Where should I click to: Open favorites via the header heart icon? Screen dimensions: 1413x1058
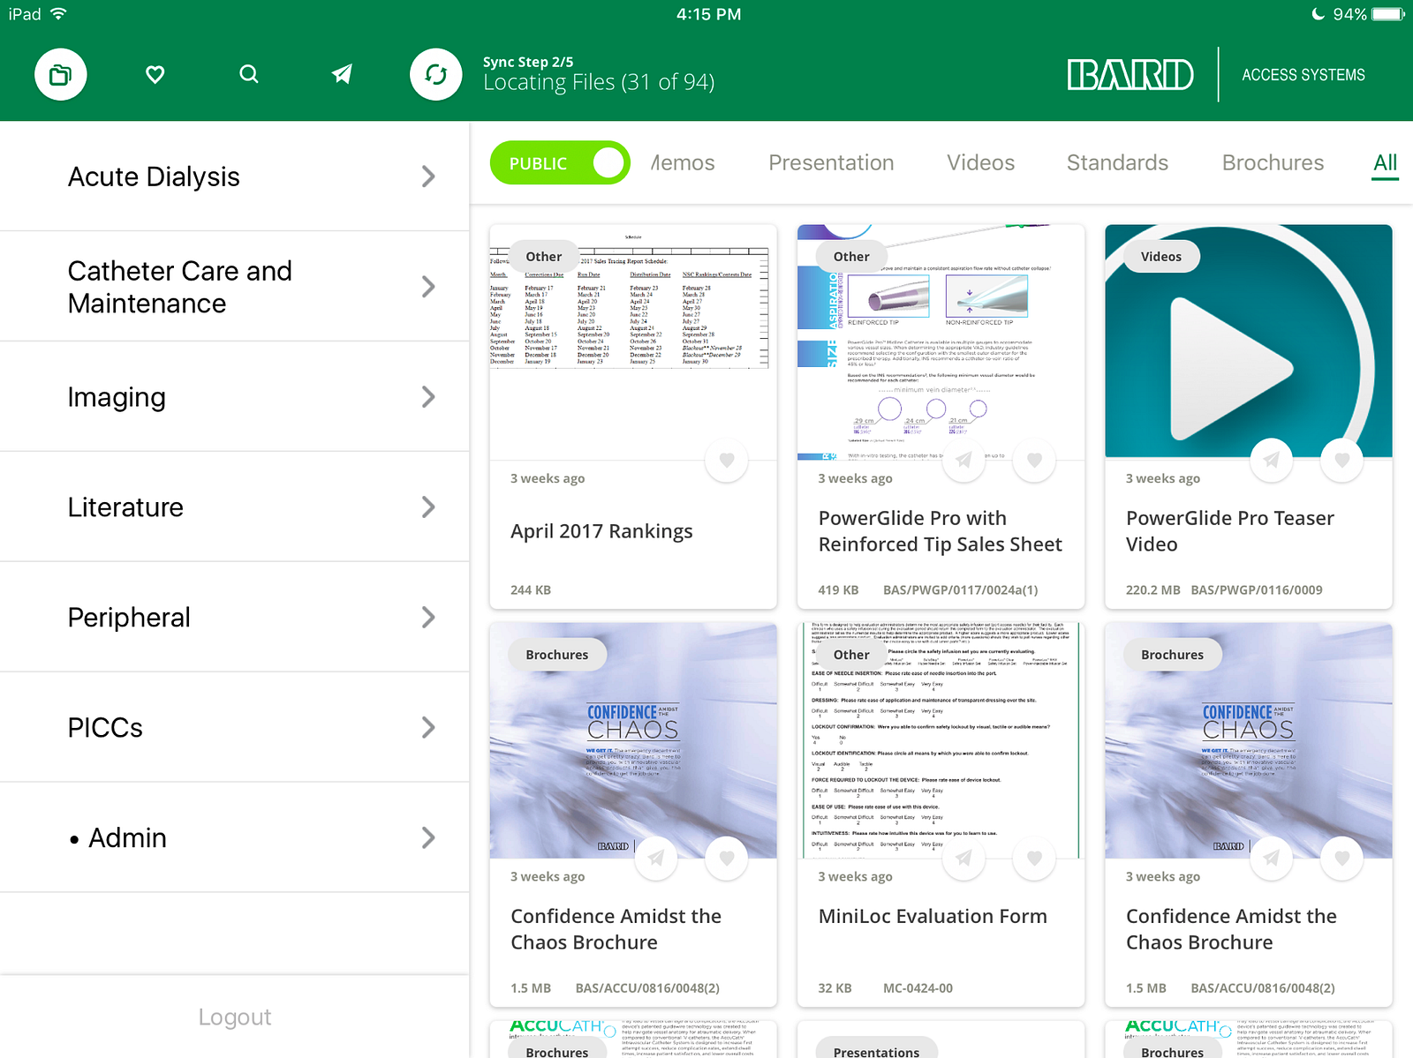tap(155, 74)
